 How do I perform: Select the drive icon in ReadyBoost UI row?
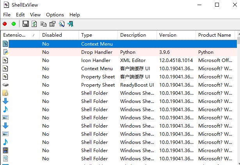pos(5,85)
